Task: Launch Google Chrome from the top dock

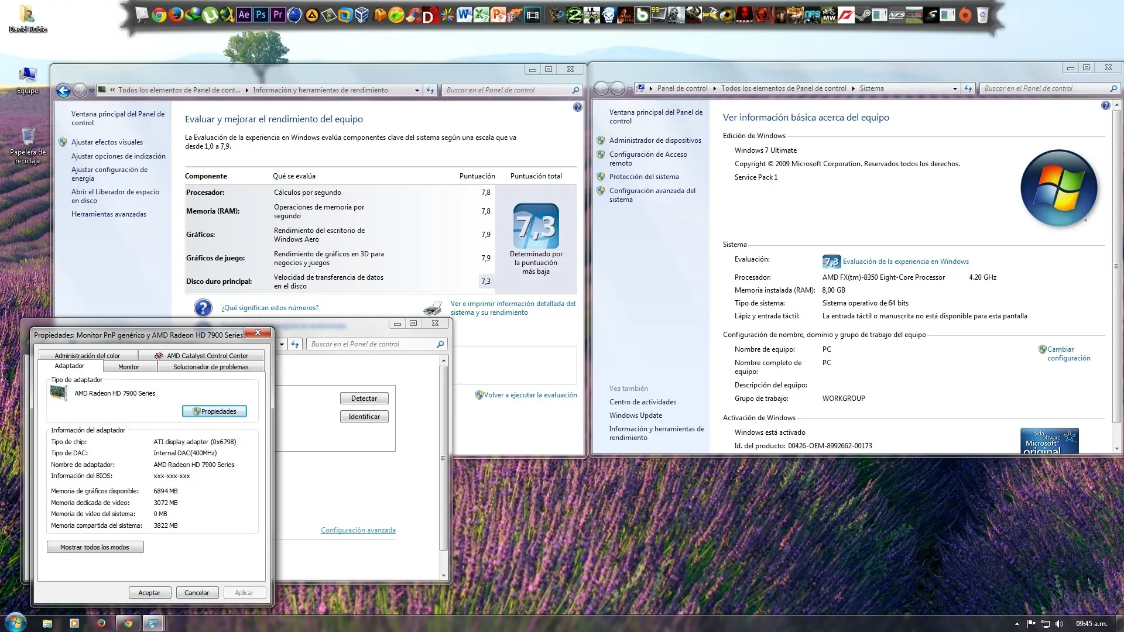Action: pos(159,15)
